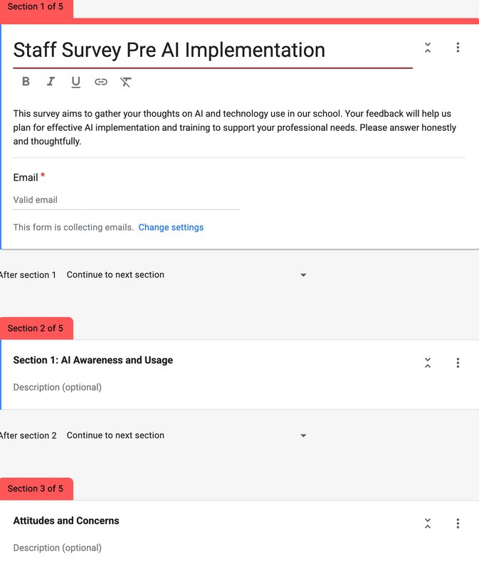Click the Change settings link
This screenshot has width=479, height=569.
pos(171,228)
